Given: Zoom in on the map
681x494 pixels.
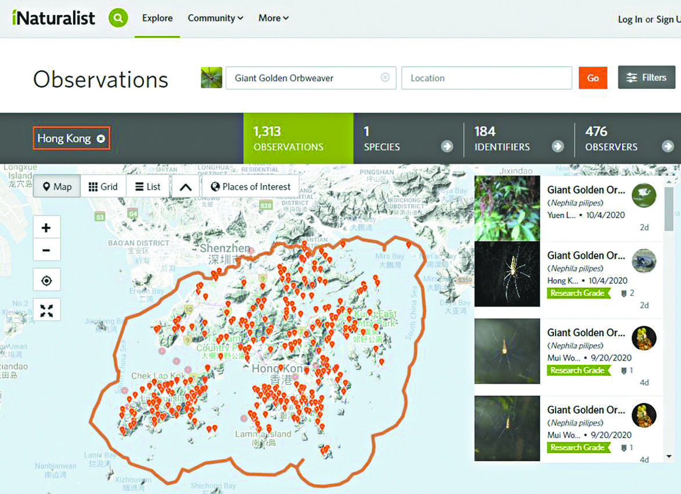Looking at the screenshot, I should (46, 228).
